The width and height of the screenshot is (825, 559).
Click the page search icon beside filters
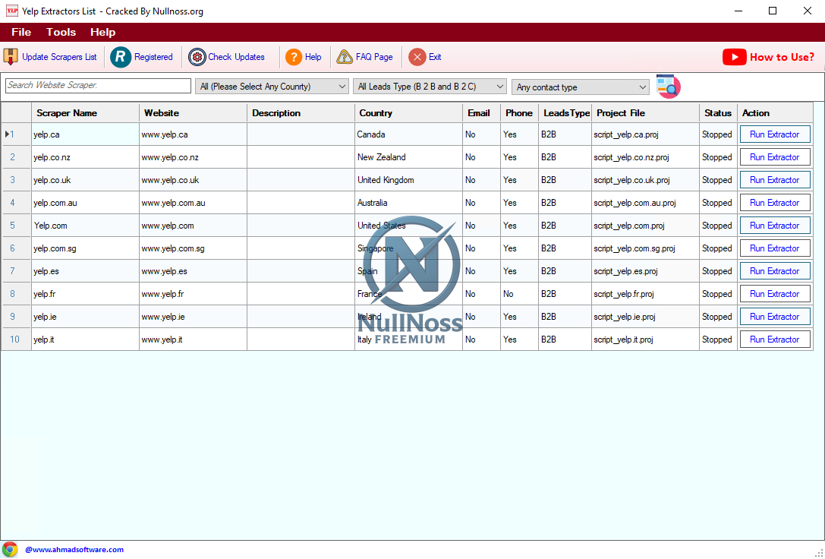pos(668,86)
